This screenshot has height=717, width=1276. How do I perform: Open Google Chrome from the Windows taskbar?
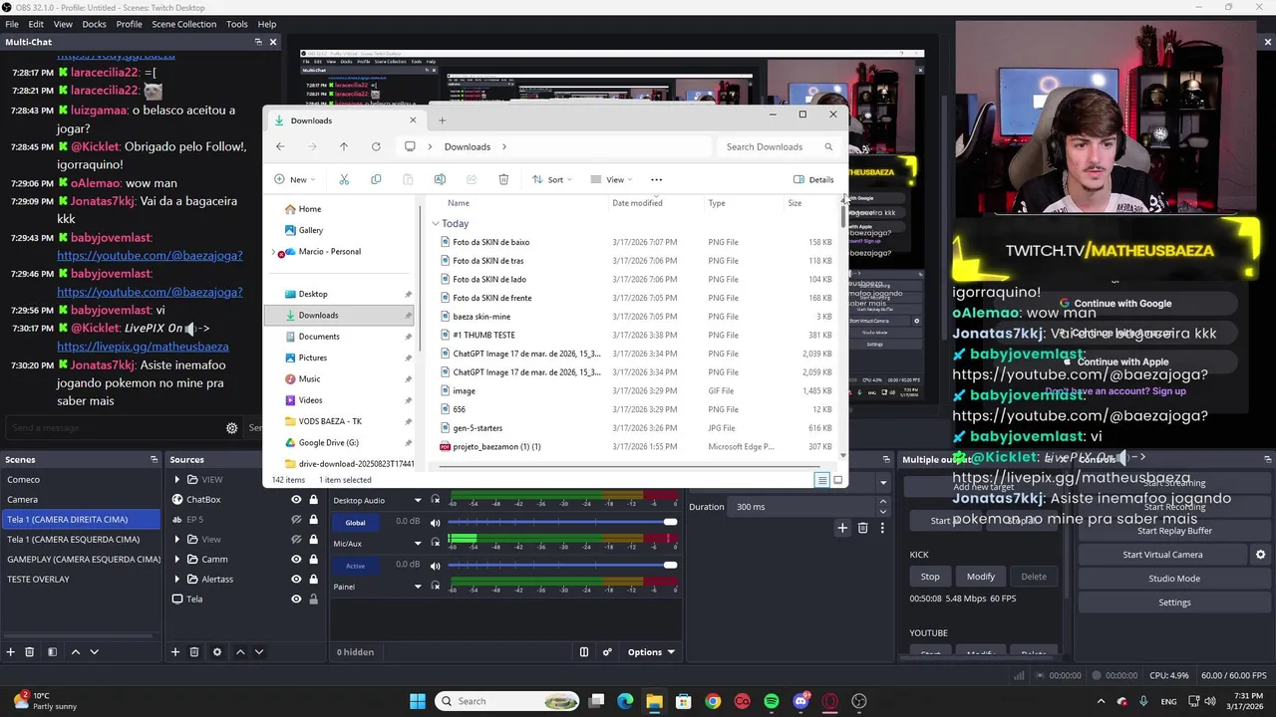(x=713, y=701)
